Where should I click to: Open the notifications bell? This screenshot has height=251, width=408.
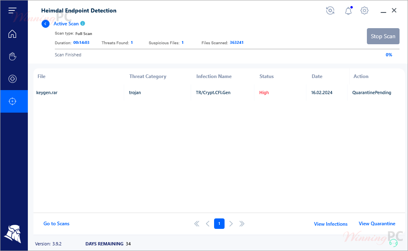pyautogui.click(x=348, y=10)
